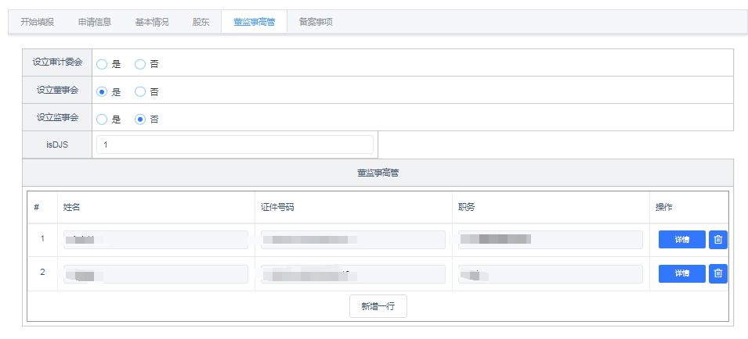Image resolution: width=748 pixels, height=339 pixels.
Task: Click the 姓名 field in row 2
Action: pos(156,274)
